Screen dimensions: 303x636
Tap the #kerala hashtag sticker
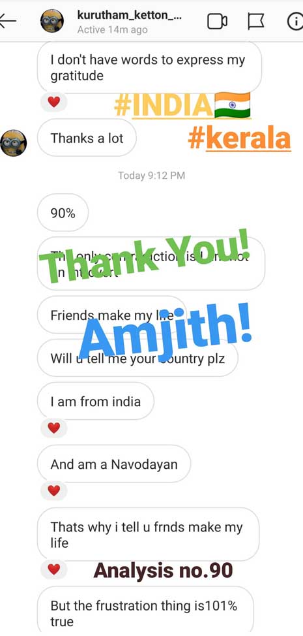tap(240, 139)
